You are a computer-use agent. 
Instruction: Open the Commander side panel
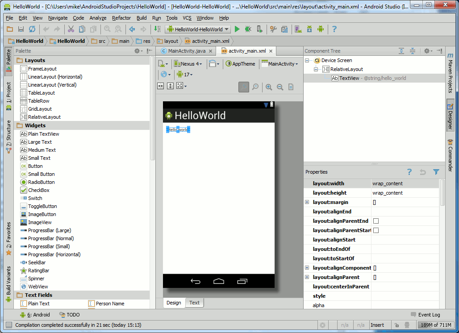tap(450, 155)
